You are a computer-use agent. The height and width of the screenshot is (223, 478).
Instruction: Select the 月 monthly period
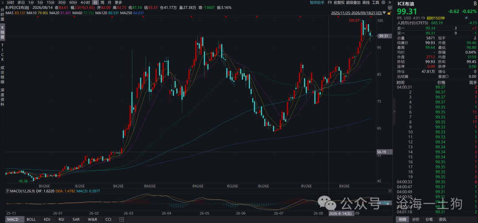109,2
